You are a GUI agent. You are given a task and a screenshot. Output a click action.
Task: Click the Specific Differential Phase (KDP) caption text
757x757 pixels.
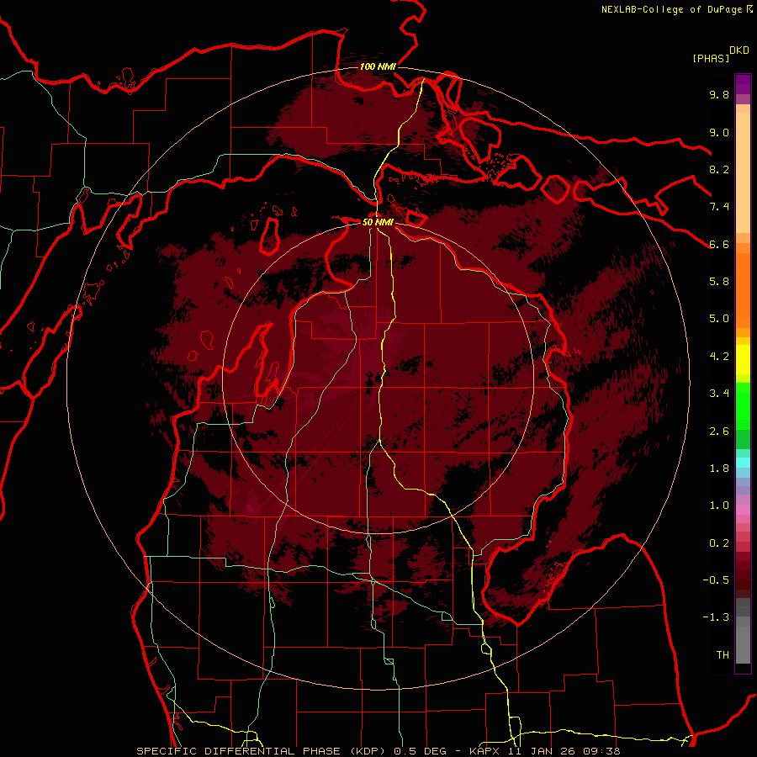pos(262,751)
